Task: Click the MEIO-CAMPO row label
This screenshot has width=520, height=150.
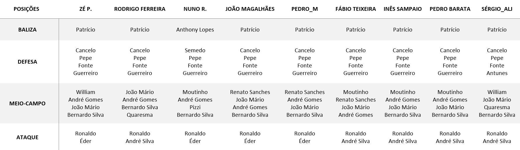Action: click(27, 104)
